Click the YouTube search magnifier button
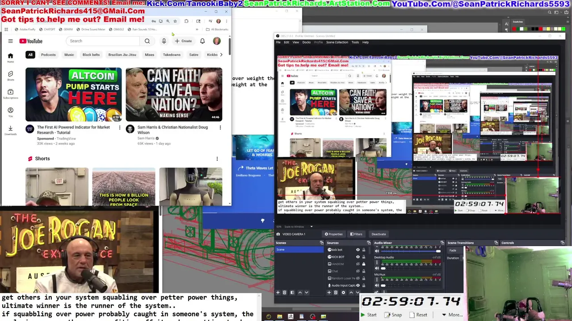The height and width of the screenshot is (321, 572). coord(147,41)
